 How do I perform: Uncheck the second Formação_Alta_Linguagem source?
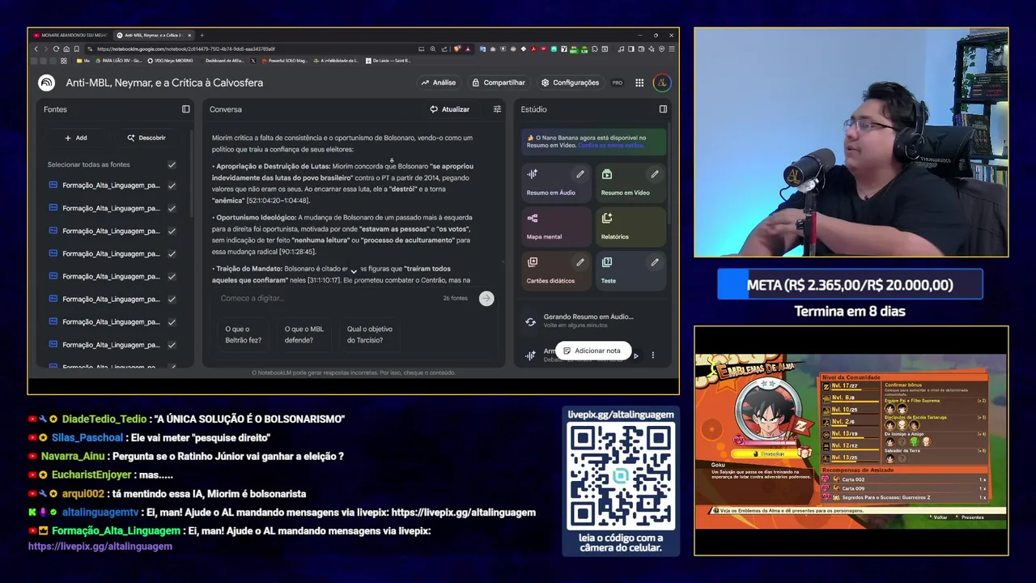(x=172, y=208)
